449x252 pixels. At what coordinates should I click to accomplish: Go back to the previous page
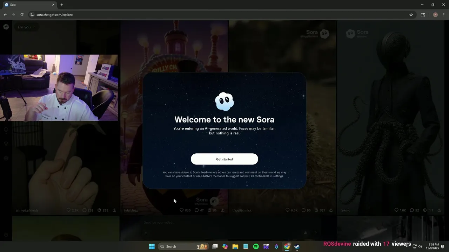click(x=5, y=15)
